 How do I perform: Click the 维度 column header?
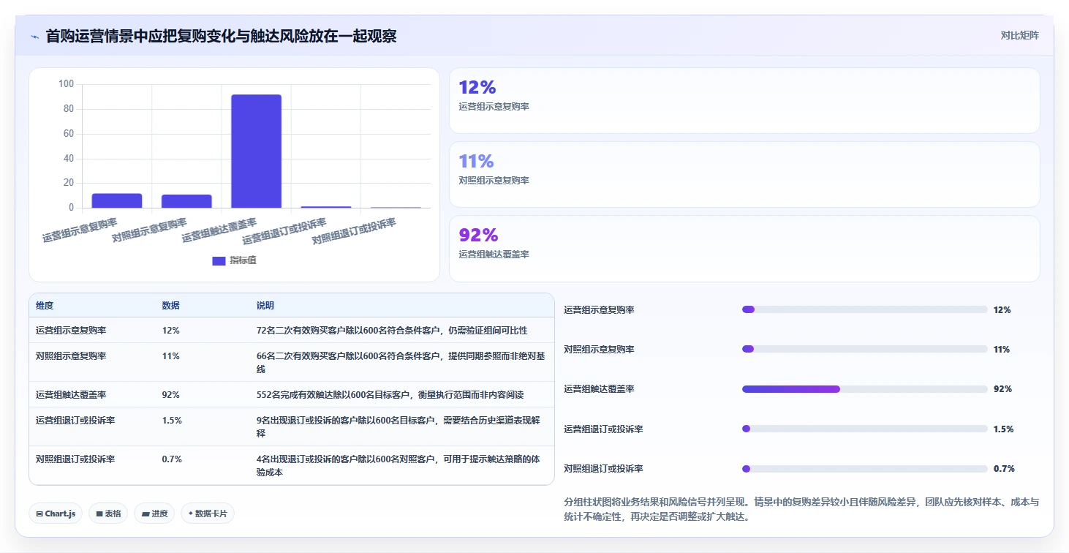pyautogui.click(x=45, y=305)
